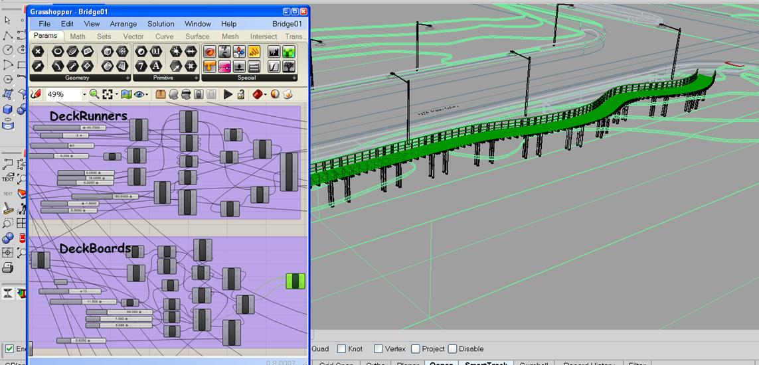759x365 pixels.
Task: Enable the Knot osnap checkbox
Action: [341, 349]
